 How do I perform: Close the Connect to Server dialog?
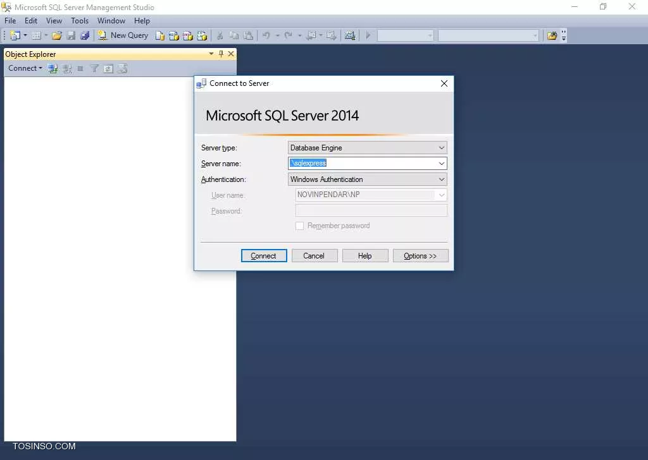(444, 83)
